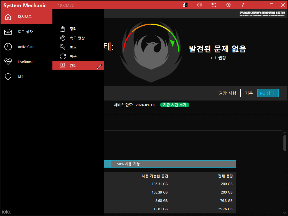
Task: Click the 158.39 GB cell
Action: coord(160,192)
